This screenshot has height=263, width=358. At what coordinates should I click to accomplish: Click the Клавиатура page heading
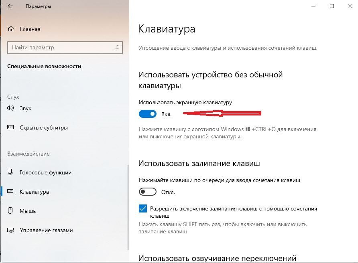coord(167,29)
